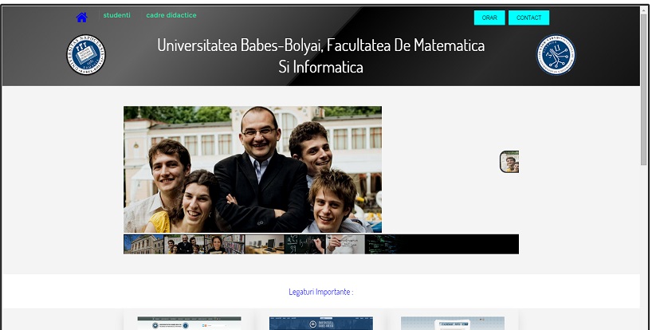Image resolution: width=652 pixels, height=330 pixels.
Task: Select the professor with students group thumbnail
Action: 184,245
